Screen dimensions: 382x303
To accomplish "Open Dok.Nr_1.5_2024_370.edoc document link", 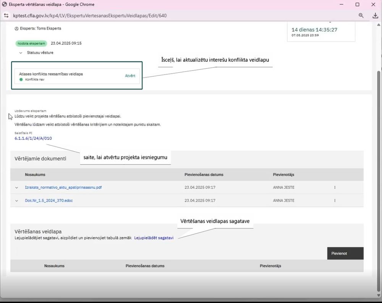I will tap(49, 200).
